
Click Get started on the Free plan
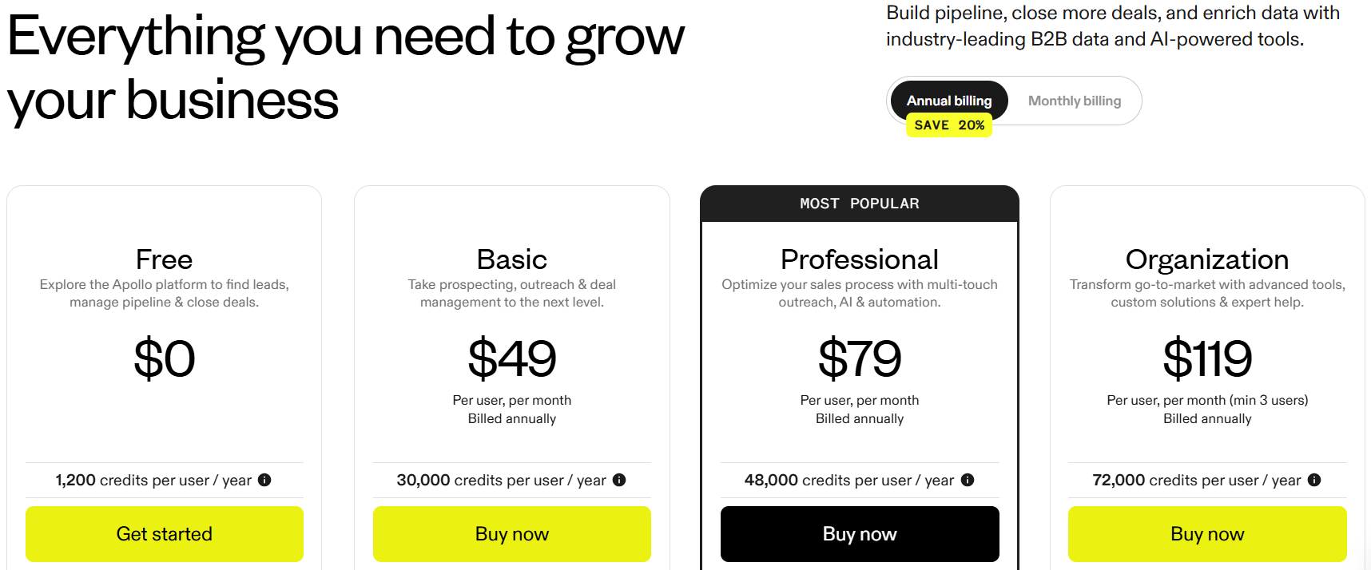[164, 533]
